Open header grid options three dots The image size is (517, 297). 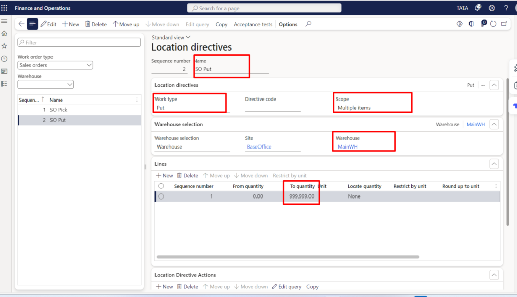137,100
